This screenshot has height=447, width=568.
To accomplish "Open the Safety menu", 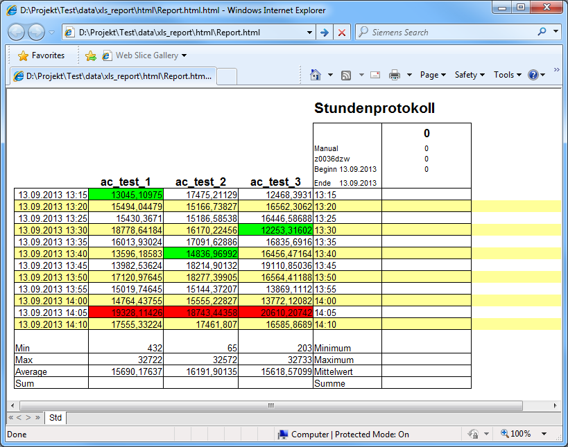I will 470,75.
